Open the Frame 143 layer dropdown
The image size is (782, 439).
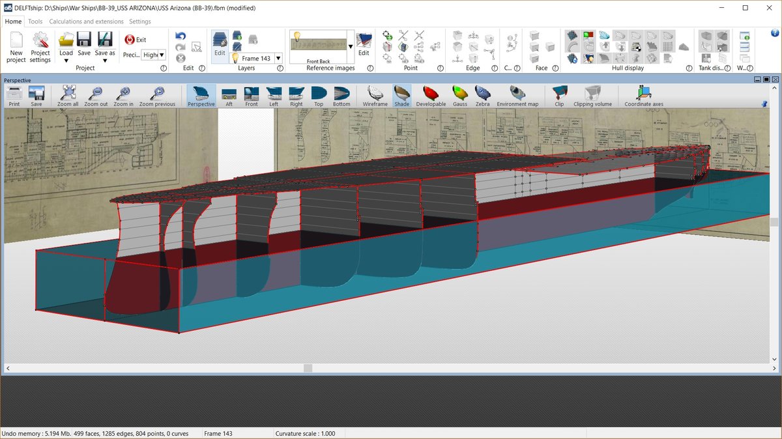click(x=278, y=58)
